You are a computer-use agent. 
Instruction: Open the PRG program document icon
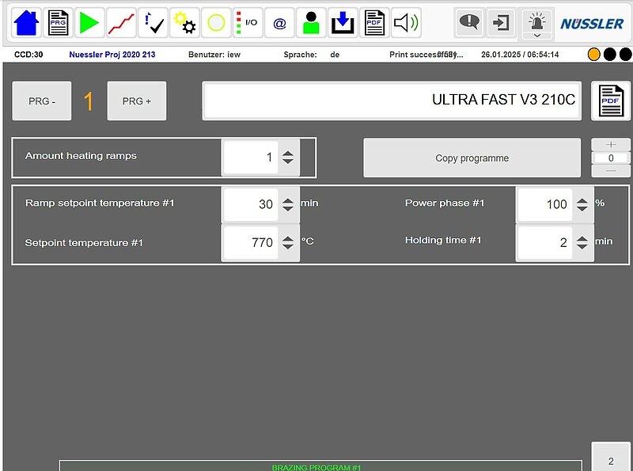point(58,23)
